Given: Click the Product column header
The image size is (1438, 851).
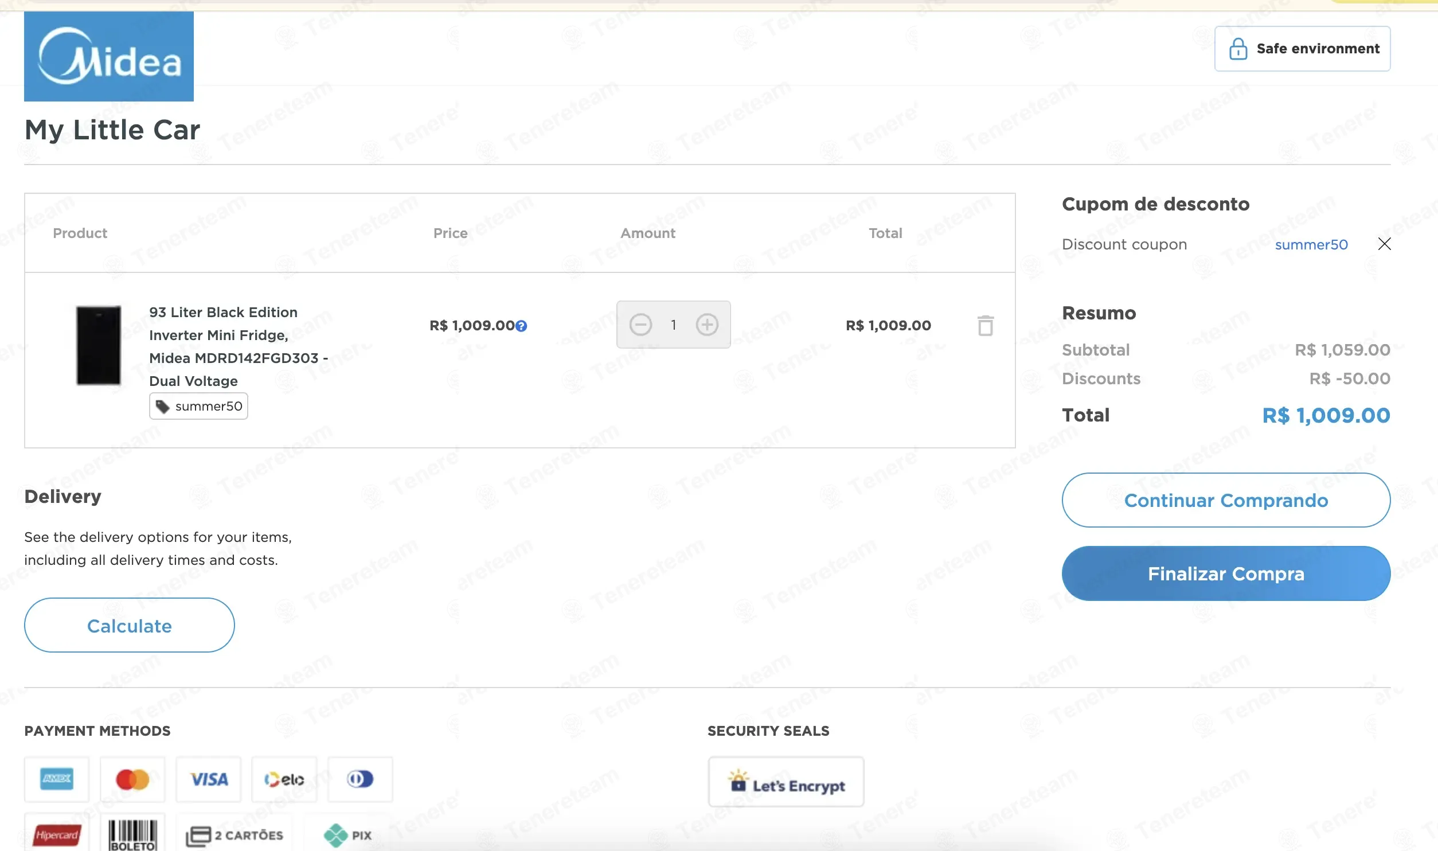Looking at the screenshot, I should 80,233.
